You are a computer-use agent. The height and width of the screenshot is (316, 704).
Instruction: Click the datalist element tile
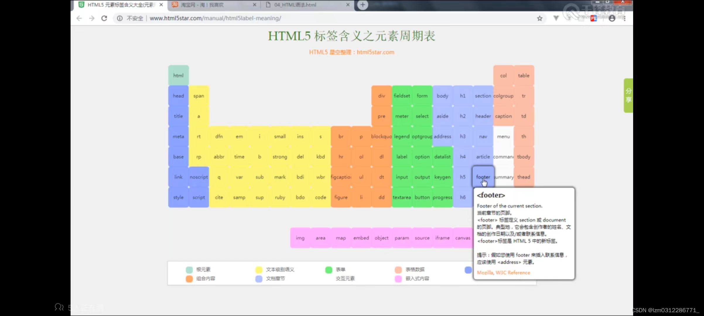coord(442,157)
